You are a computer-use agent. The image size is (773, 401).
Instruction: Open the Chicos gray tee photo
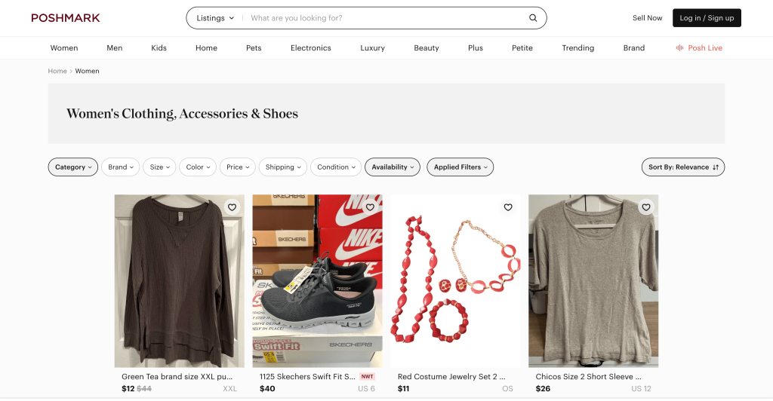click(x=593, y=281)
